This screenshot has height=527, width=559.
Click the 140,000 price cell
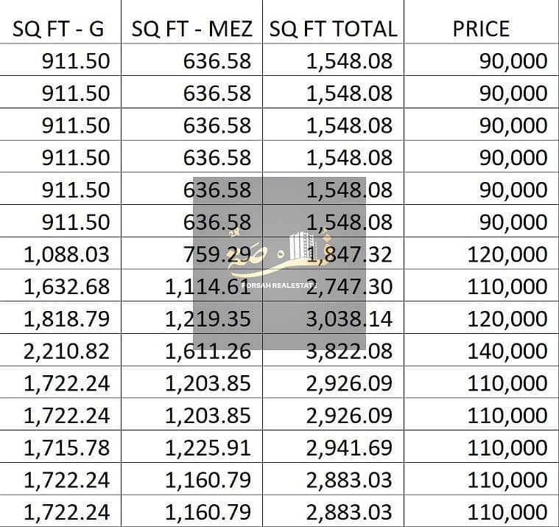click(x=481, y=350)
